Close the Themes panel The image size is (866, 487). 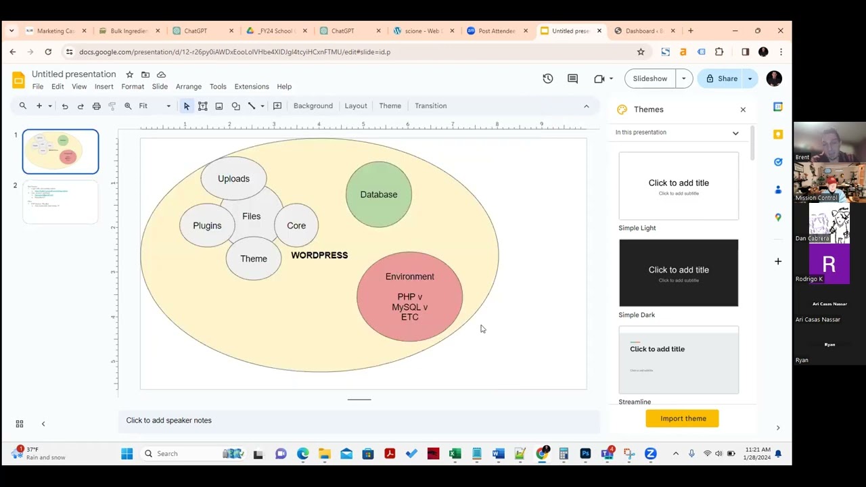point(743,110)
